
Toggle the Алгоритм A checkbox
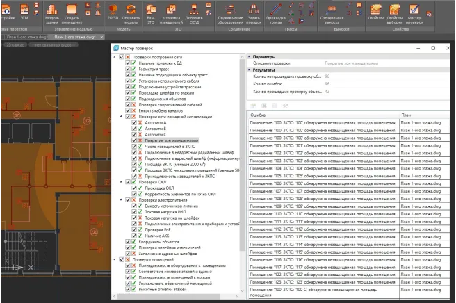pyautogui.click(x=133, y=122)
